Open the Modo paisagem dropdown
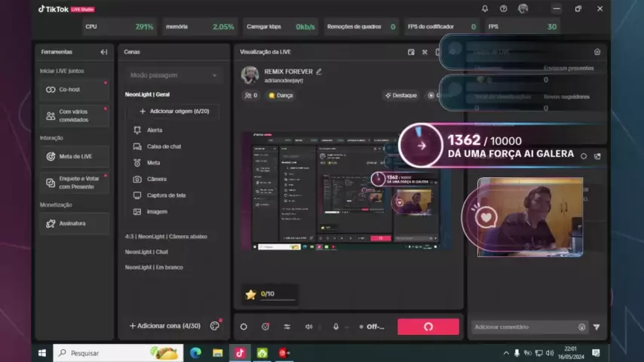Screen dimensions: 644x362 click(x=173, y=75)
